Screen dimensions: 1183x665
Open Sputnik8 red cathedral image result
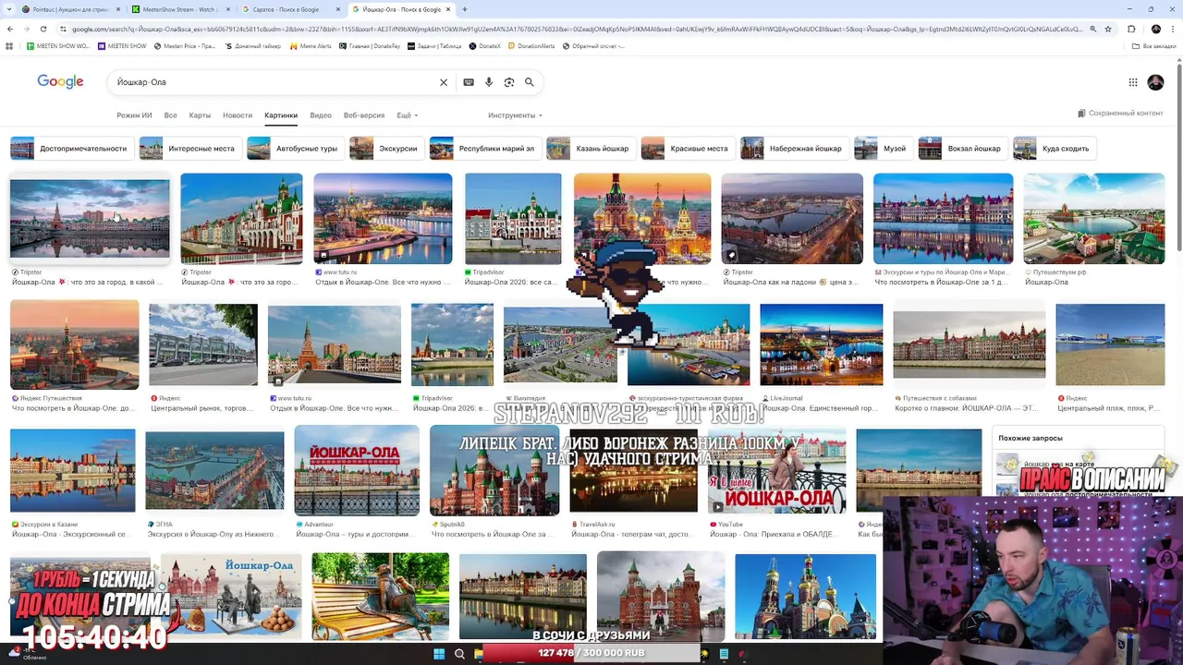[494, 470]
